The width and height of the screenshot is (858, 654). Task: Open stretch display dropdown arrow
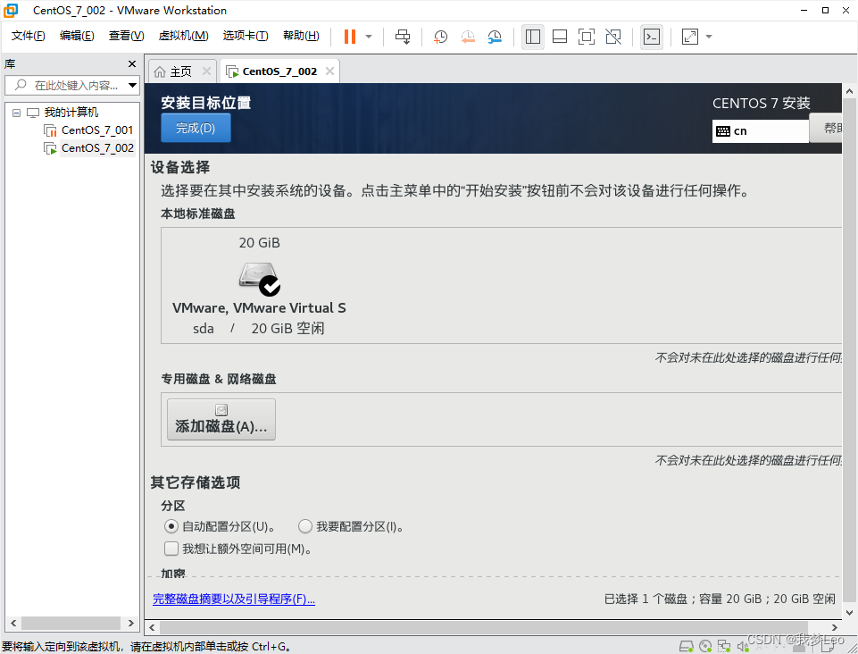pos(709,37)
